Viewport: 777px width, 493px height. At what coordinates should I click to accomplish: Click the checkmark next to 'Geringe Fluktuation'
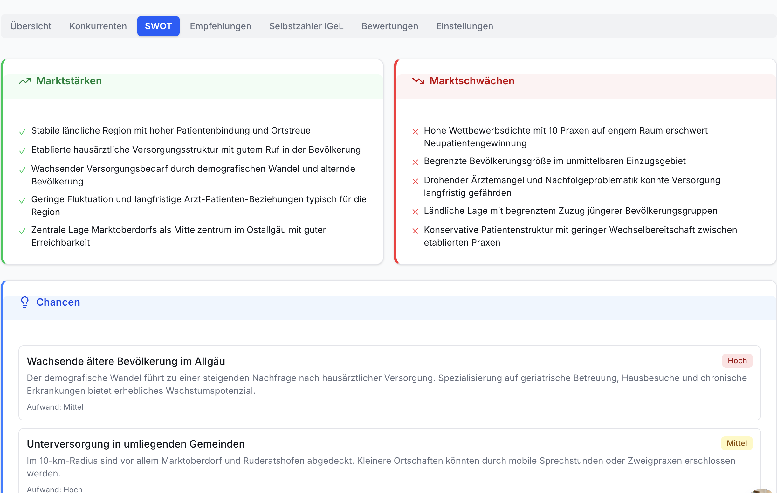[22, 200]
